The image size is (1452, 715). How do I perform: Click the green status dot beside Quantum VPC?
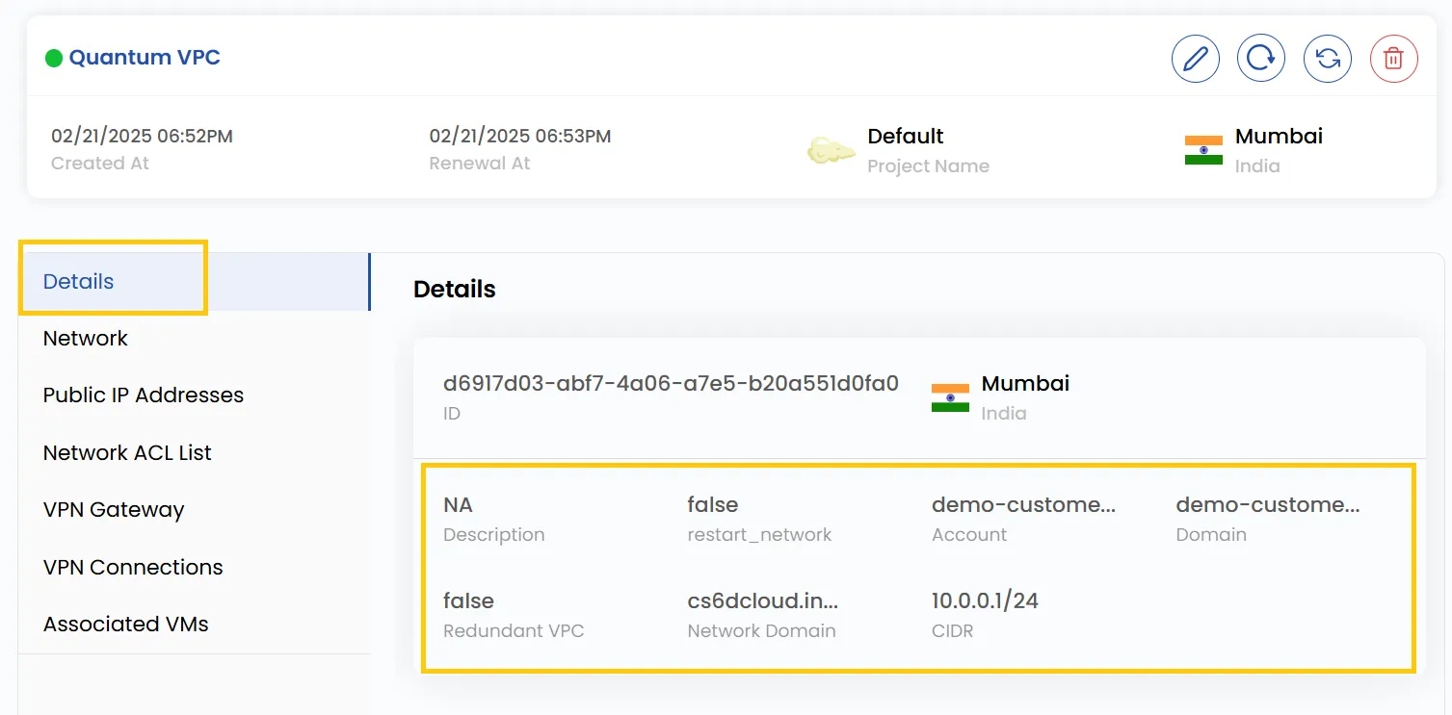pyautogui.click(x=54, y=59)
